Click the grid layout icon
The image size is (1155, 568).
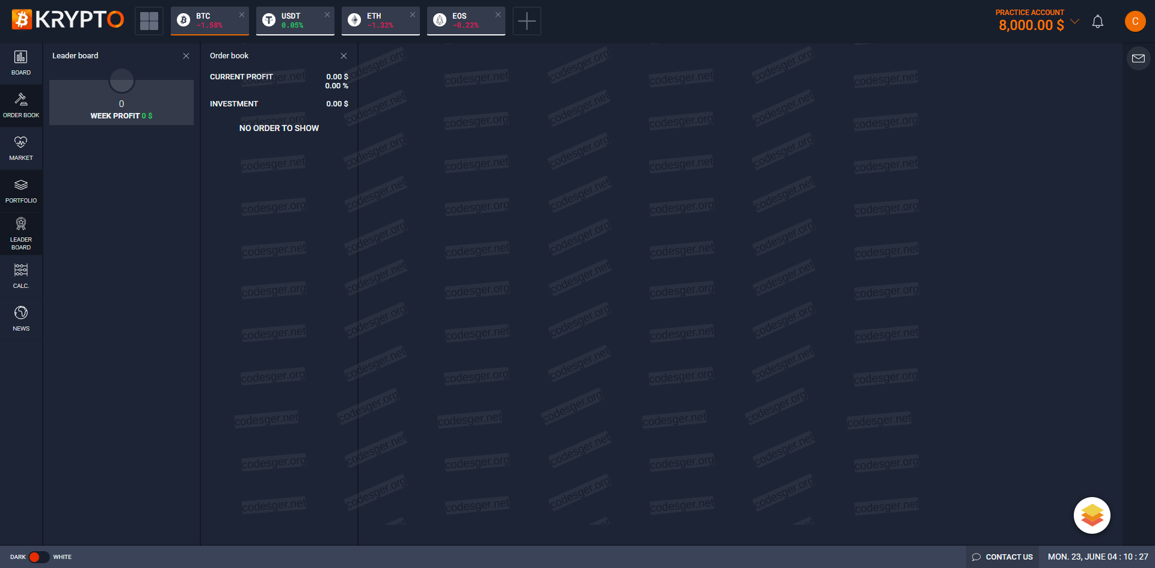coord(149,21)
